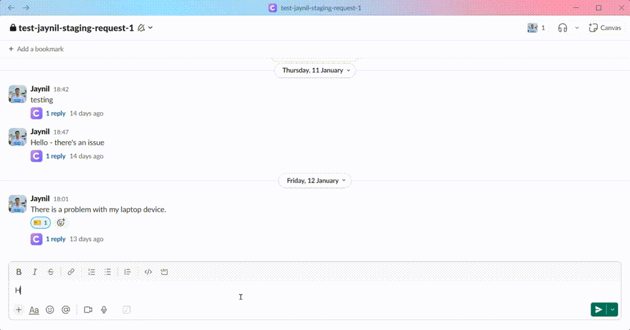The height and width of the screenshot is (330, 630).
Task: Open send options arrow next to send
Action: point(613,310)
